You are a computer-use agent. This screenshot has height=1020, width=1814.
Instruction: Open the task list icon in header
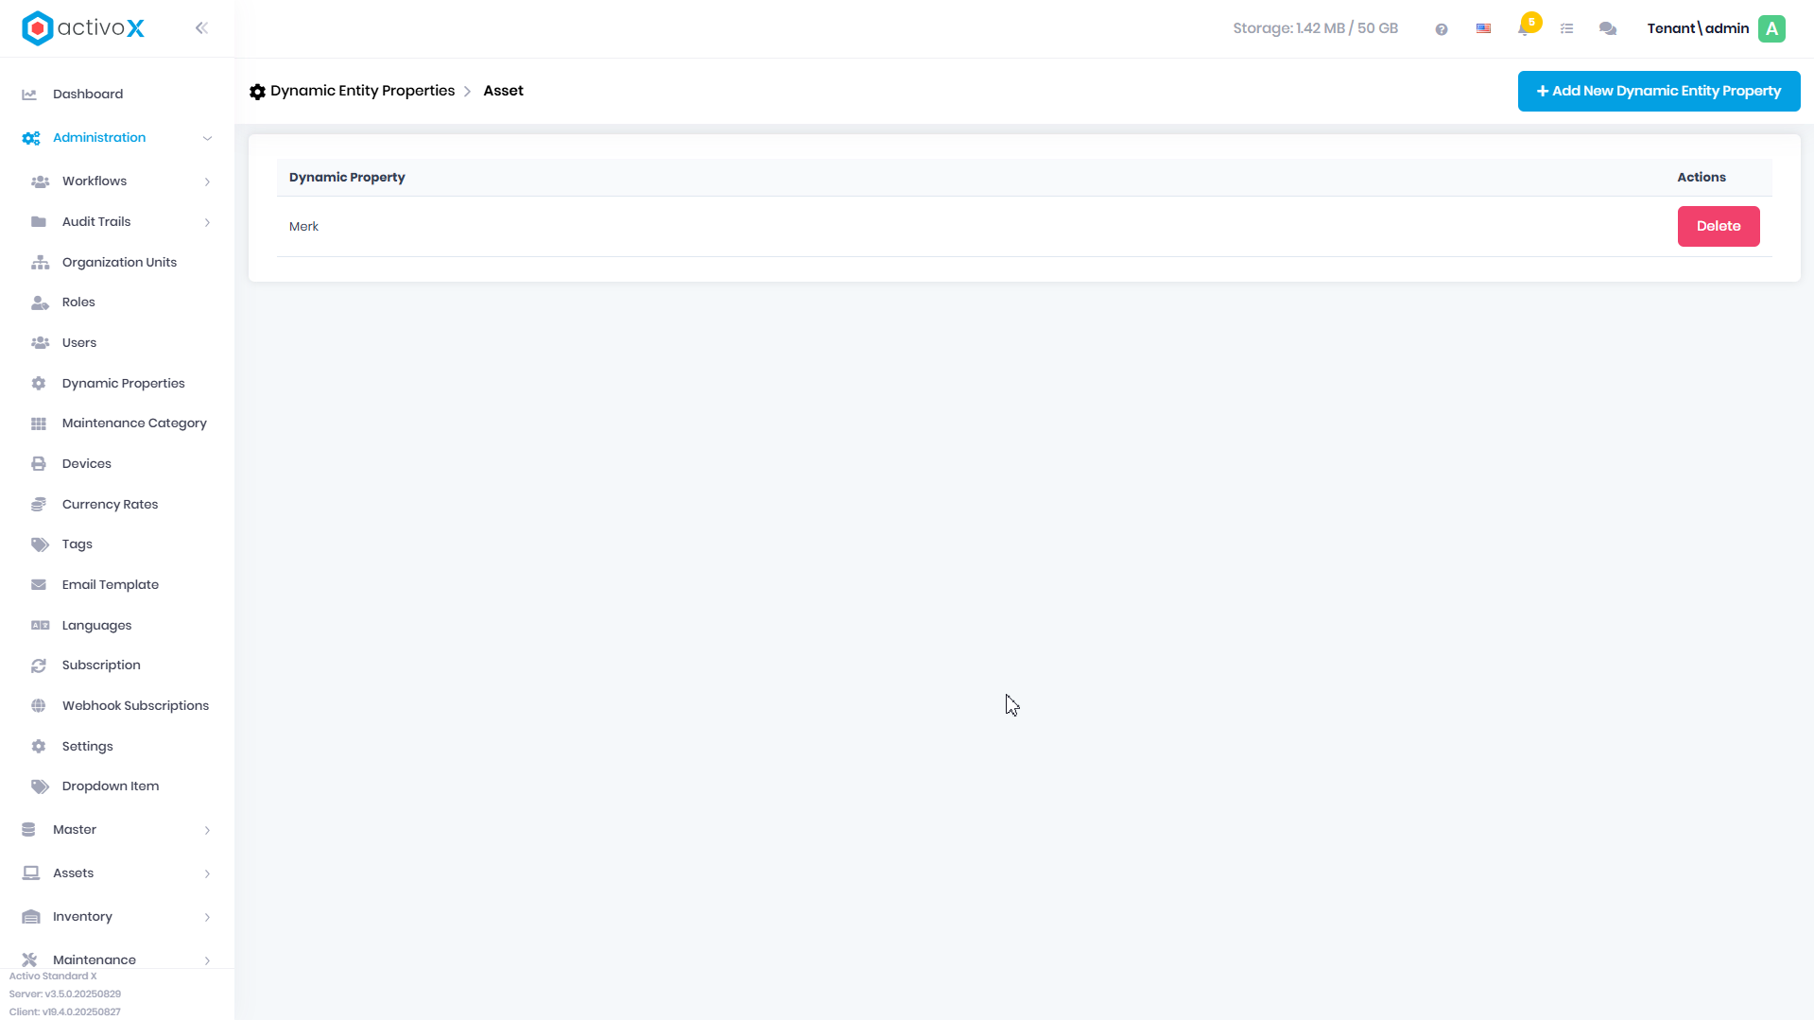(1566, 29)
